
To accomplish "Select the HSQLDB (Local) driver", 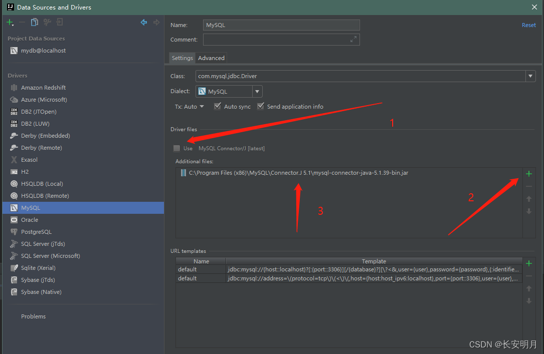I will (x=83, y=184).
